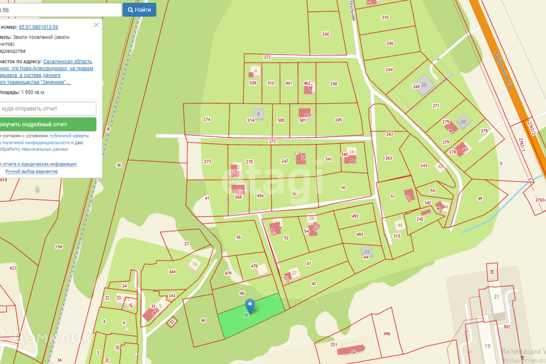Close the parcel info popup
Viewport: 546px width, 364px height.
point(96,24)
